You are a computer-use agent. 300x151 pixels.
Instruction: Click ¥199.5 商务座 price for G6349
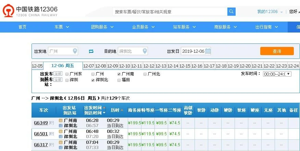(x=135, y=123)
